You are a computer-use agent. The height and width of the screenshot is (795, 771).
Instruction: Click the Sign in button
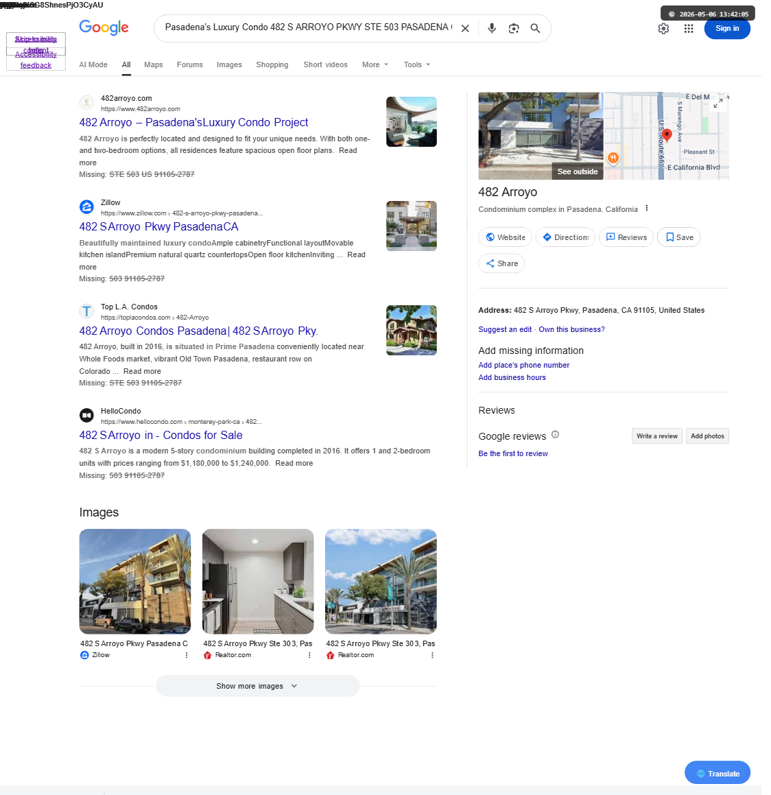coord(727,28)
